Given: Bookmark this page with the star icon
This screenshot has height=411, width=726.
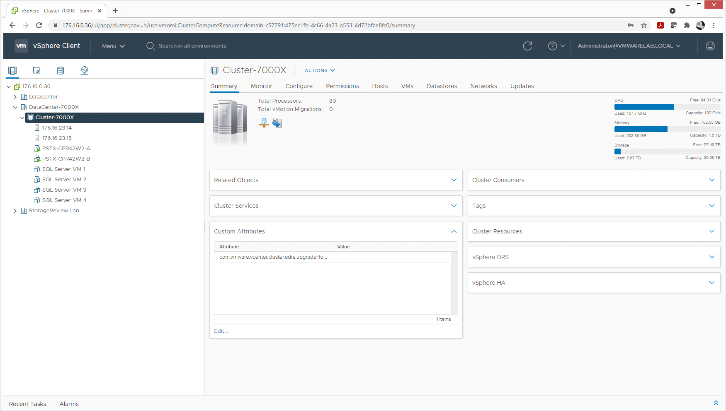Looking at the screenshot, I should tap(644, 25).
